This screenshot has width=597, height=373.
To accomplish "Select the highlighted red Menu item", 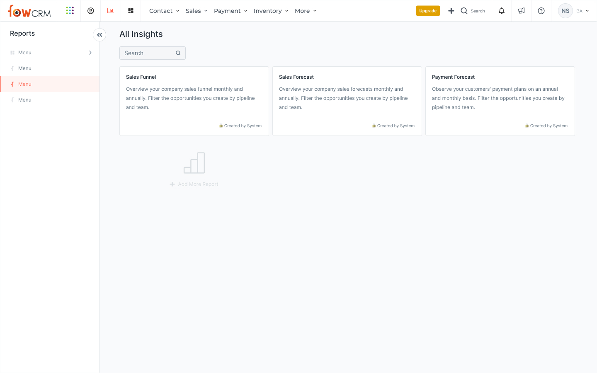I will [x=50, y=84].
